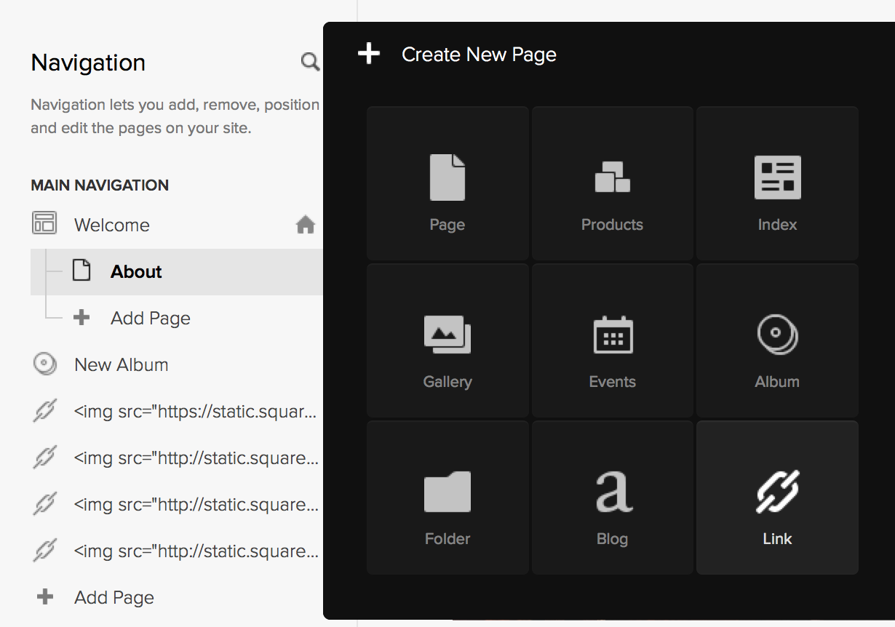Choose the Folder page icon

447,498
